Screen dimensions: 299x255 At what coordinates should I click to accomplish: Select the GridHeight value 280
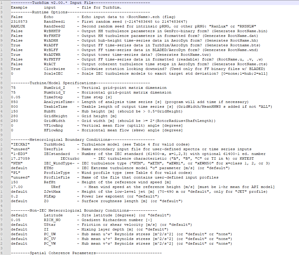[14, 116]
